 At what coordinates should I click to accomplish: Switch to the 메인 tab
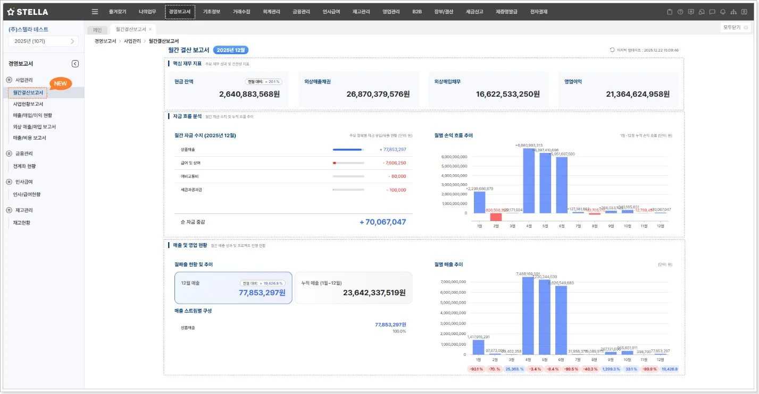pyautogui.click(x=97, y=30)
